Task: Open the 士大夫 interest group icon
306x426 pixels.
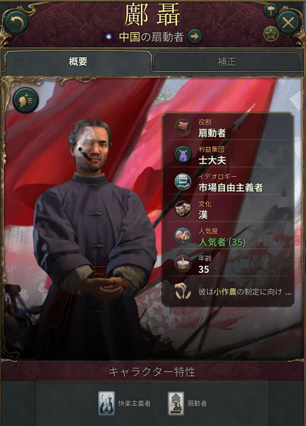Action: coord(183,154)
